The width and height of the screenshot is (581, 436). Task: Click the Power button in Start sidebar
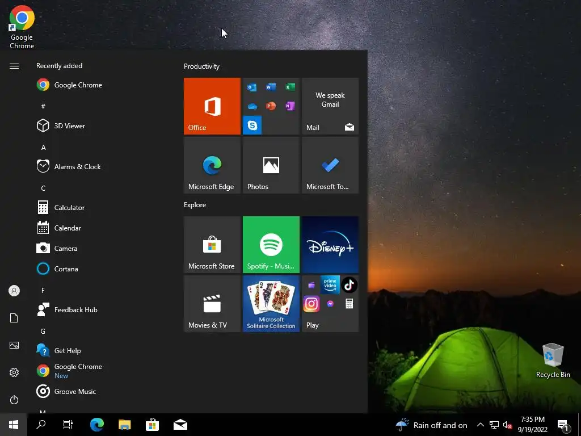[14, 400]
